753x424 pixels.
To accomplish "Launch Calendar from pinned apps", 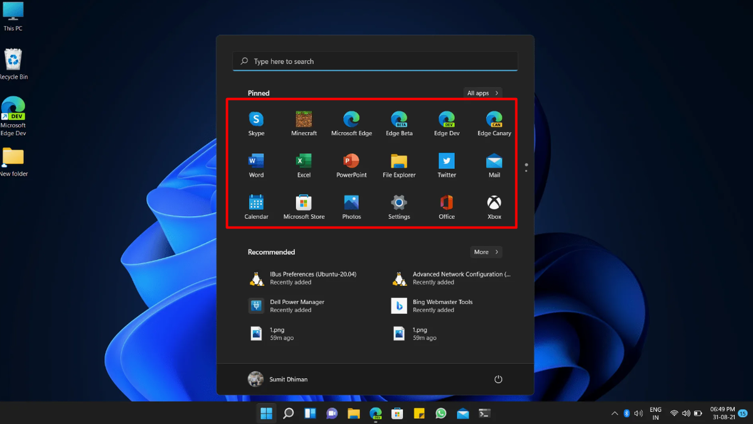I will pos(256,207).
